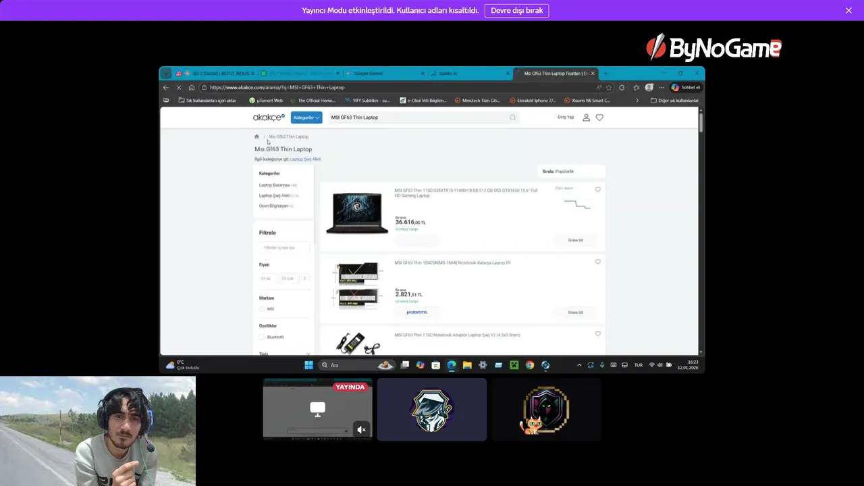This screenshot has height=486, width=864.
Task: Click the breadcrumb home icon
Action: [x=256, y=136]
